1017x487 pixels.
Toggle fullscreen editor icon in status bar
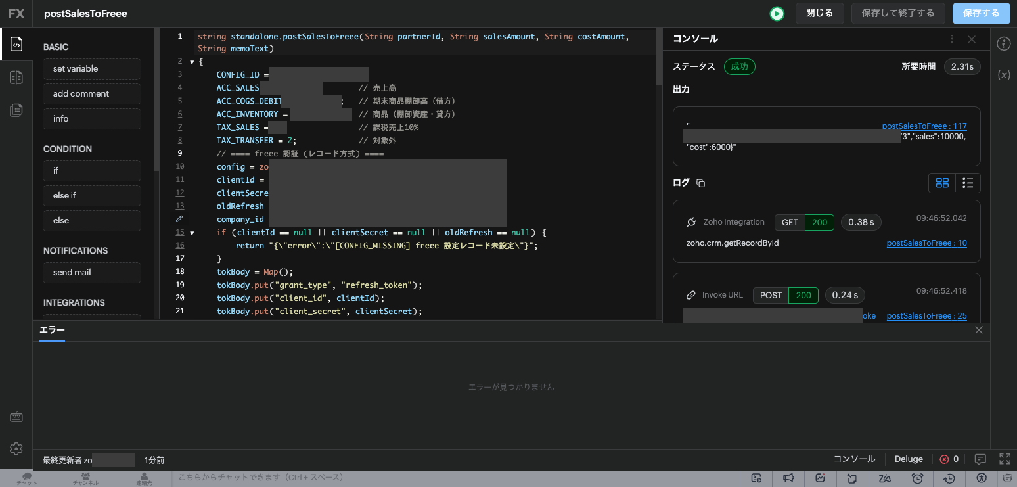[1005, 459]
